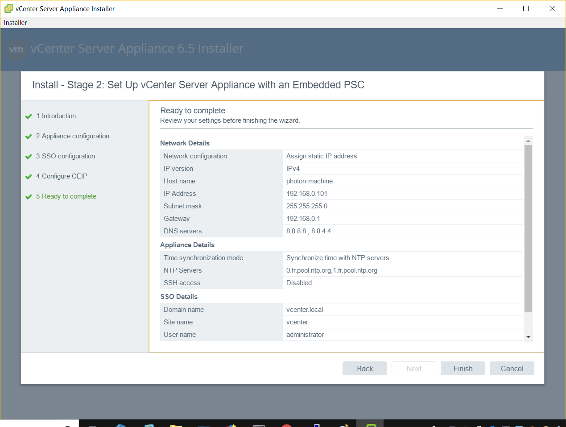
Task: Click the "User name" label
Action: pos(180,335)
